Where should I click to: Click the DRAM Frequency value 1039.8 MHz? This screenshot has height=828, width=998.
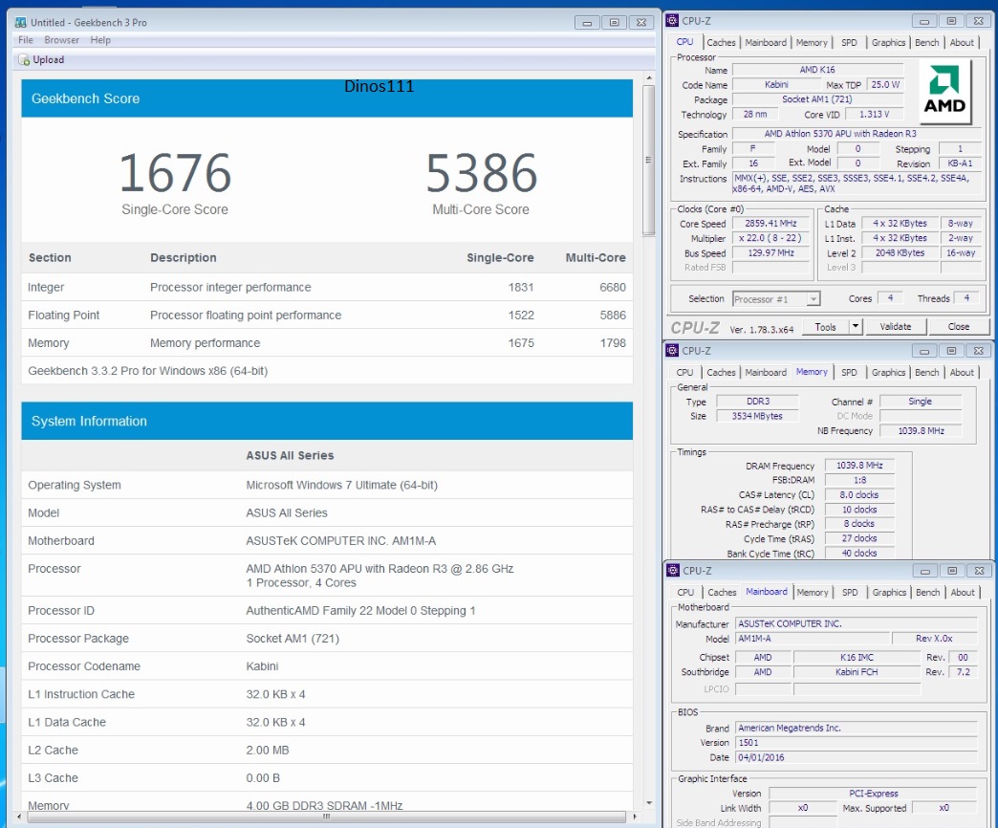click(x=859, y=466)
